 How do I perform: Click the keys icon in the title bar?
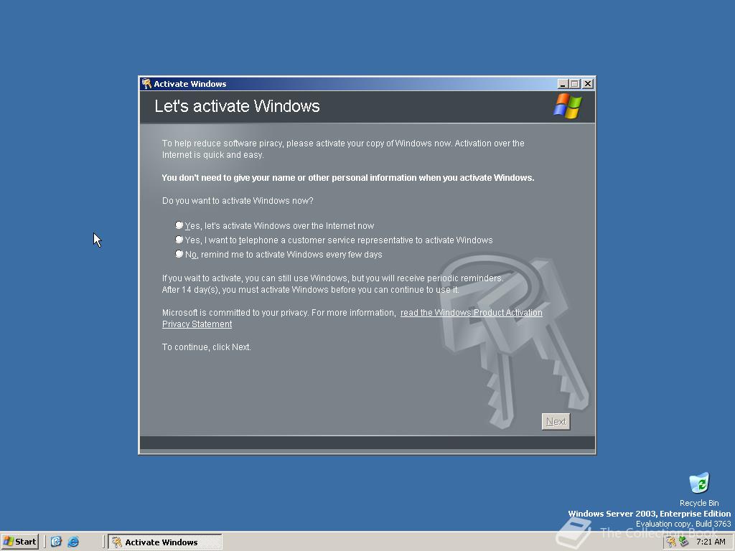pos(146,84)
